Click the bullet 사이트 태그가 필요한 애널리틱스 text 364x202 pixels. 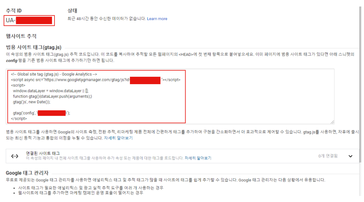point(91,188)
